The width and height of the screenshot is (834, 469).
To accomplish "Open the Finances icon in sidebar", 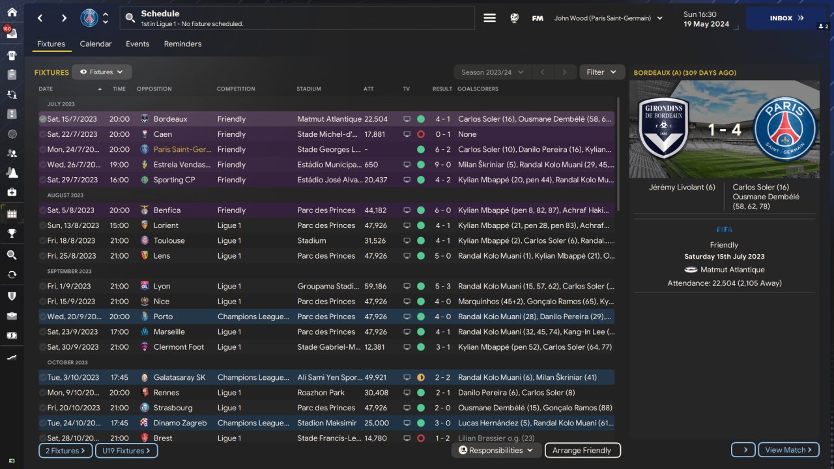I will point(12,335).
